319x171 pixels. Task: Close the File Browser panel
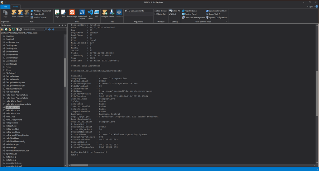(65, 25)
